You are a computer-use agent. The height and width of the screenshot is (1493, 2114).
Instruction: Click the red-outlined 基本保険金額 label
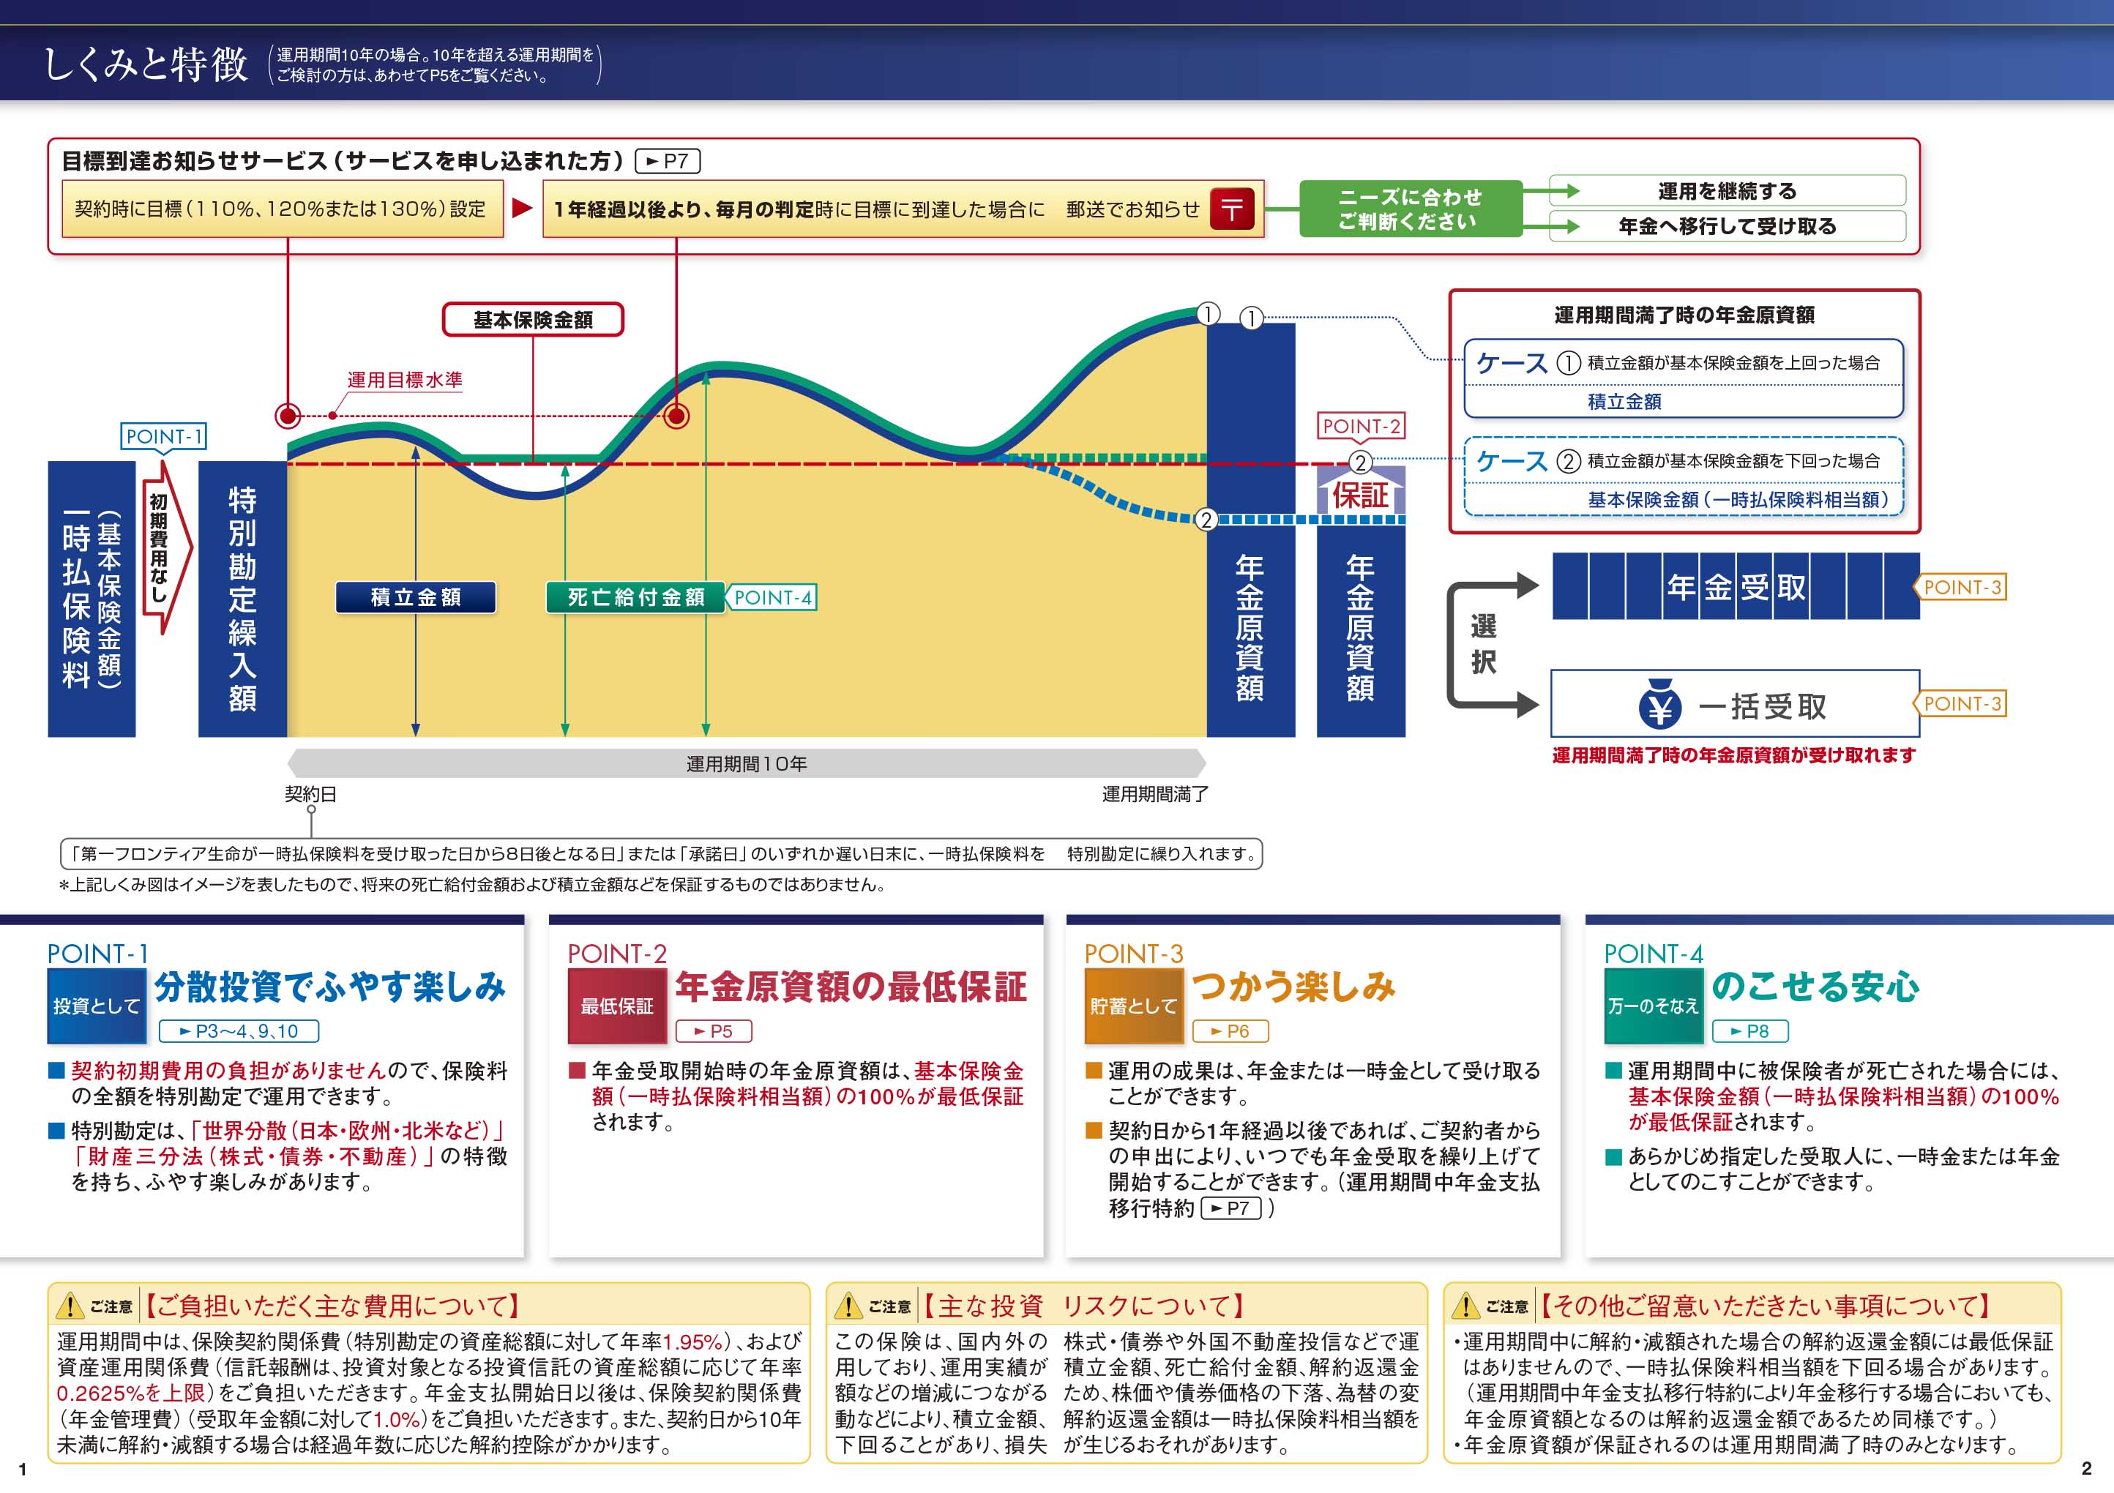(533, 319)
